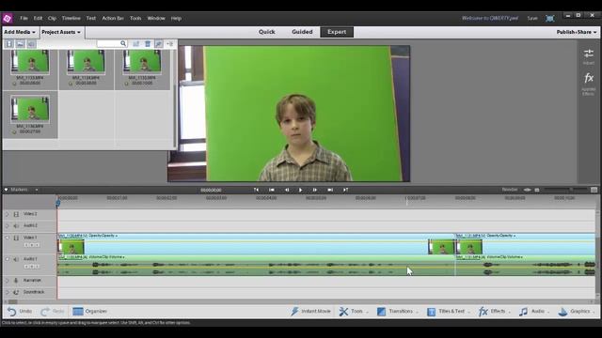Open the Transitions panel
The width and height of the screenshot is (602, 338).
pyautogui.click(x=397, y=311)
